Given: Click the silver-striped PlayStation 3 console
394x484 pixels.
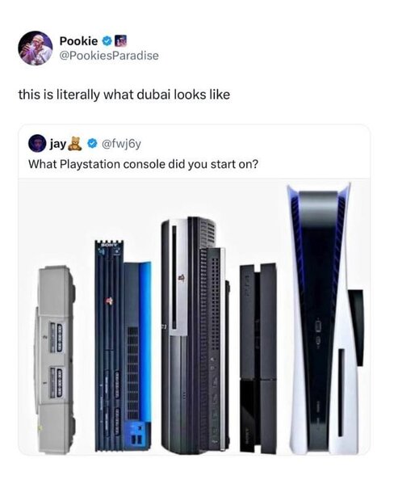Looking at the screenshot, I should tap(195, 335).
